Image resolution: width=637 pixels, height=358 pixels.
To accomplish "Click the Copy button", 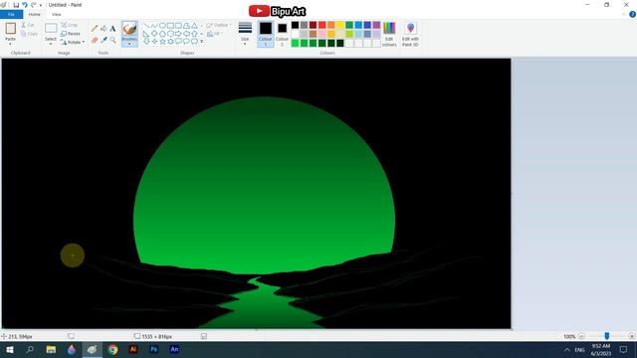I will [x=29, y=34].
